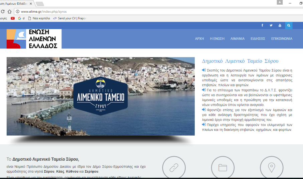Click the folder circle icon
The width and height of the screenshot is (303, 179).
223,168
